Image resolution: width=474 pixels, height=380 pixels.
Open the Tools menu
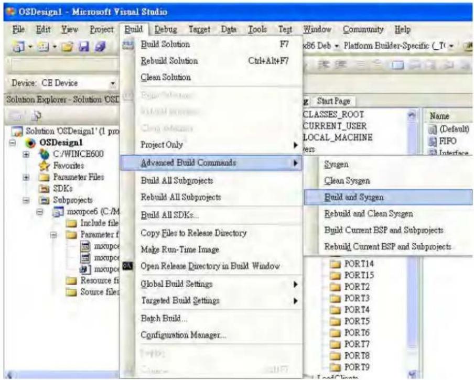pos(257,29)
